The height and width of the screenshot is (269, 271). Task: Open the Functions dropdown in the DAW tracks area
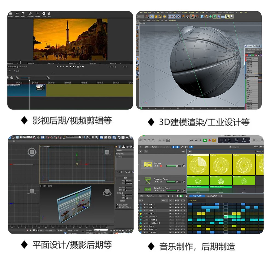[157, 147]
